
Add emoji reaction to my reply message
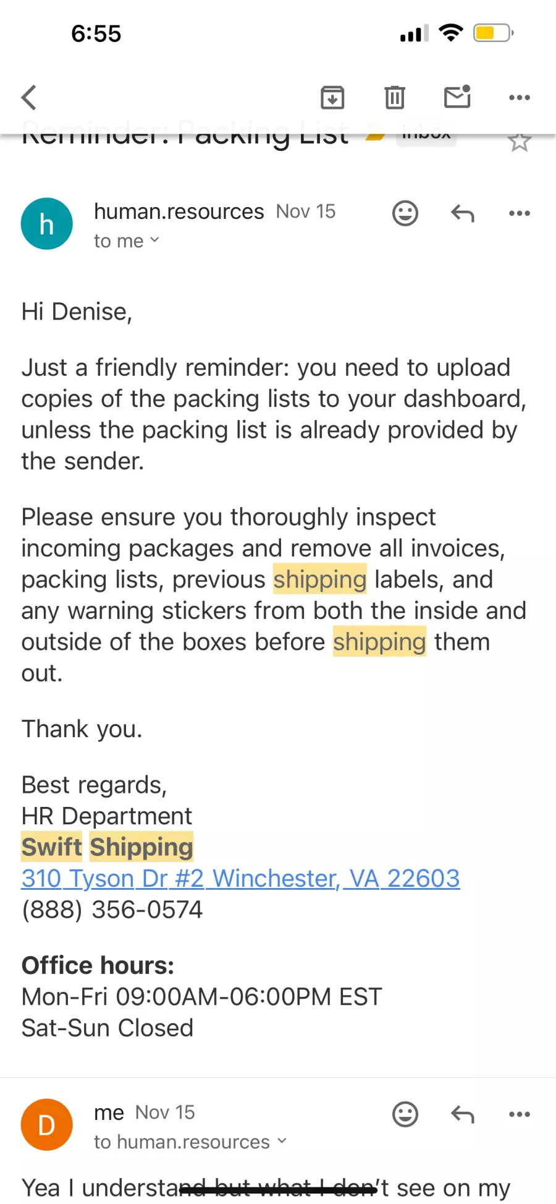(405, 1114)
